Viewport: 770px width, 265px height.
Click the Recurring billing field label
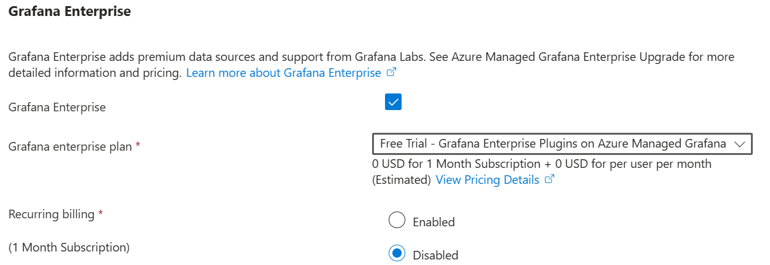(52, 214)
